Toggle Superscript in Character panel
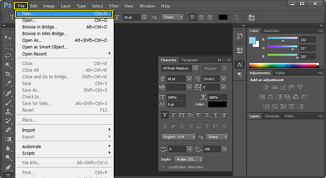Image resolution: width=326 pixels, height=178 pixels. 199,115
